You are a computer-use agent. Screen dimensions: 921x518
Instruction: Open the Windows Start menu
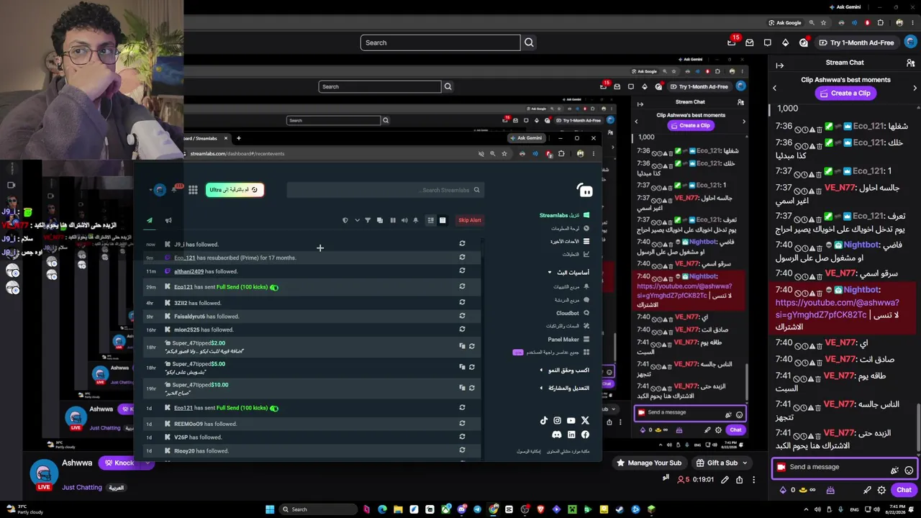[270, 509]
